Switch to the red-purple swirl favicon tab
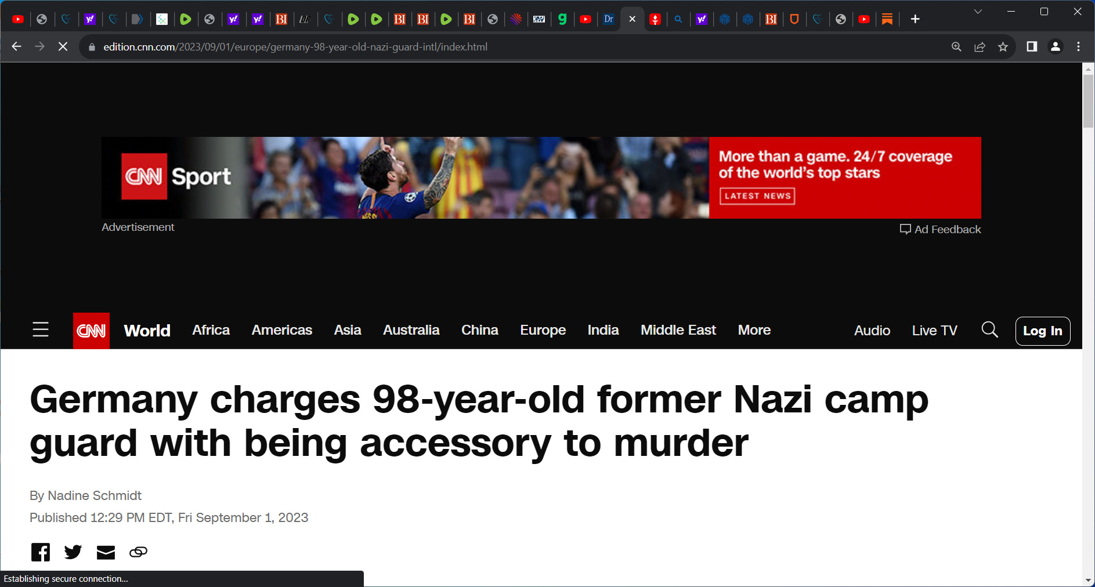 pyautogui.click(x=516, y=19)
